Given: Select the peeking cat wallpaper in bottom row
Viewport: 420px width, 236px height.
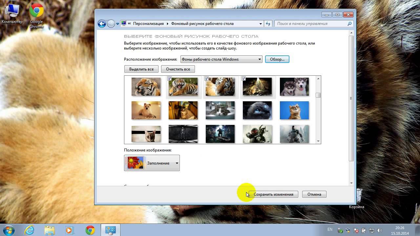Looking at the screenshot, I should tap(146, 134).
